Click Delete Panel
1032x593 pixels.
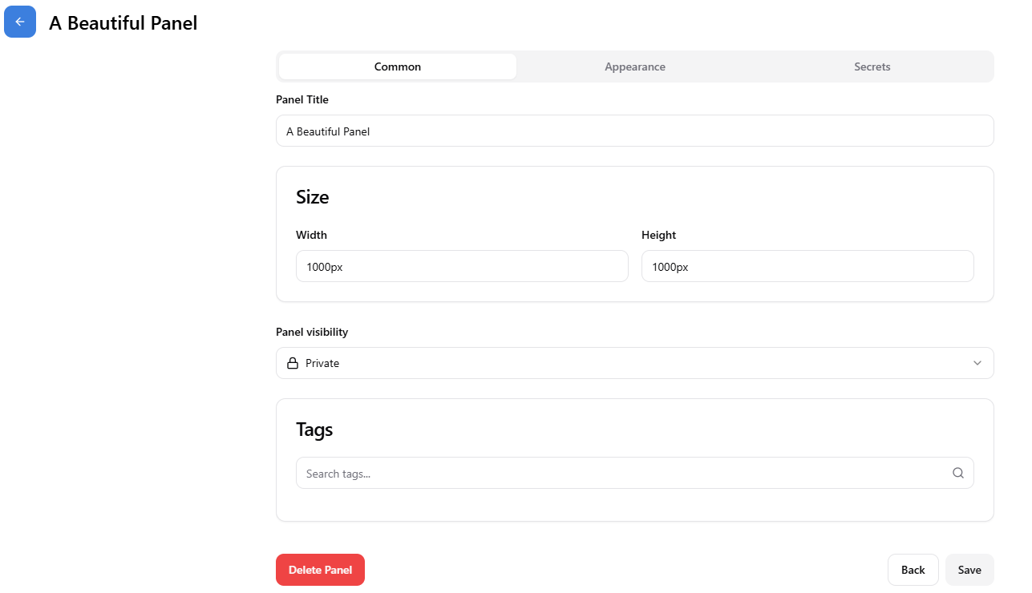tap(320, 569)
